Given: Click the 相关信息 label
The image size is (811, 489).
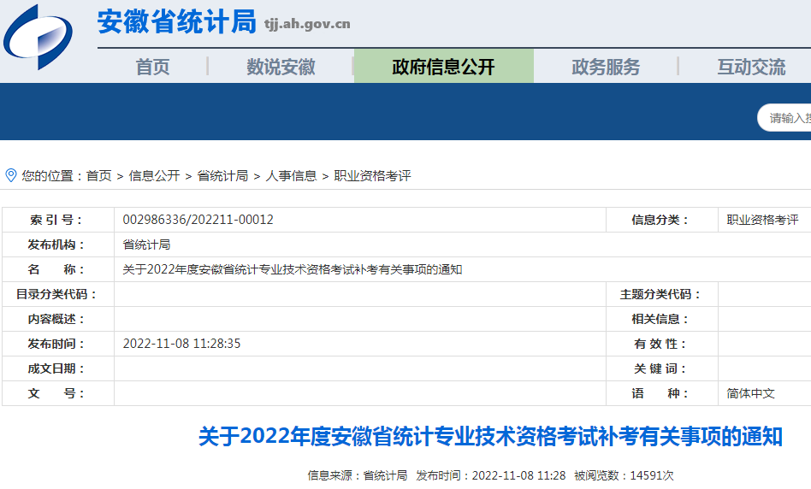Looking at the screenshot, I should [660, 319].
